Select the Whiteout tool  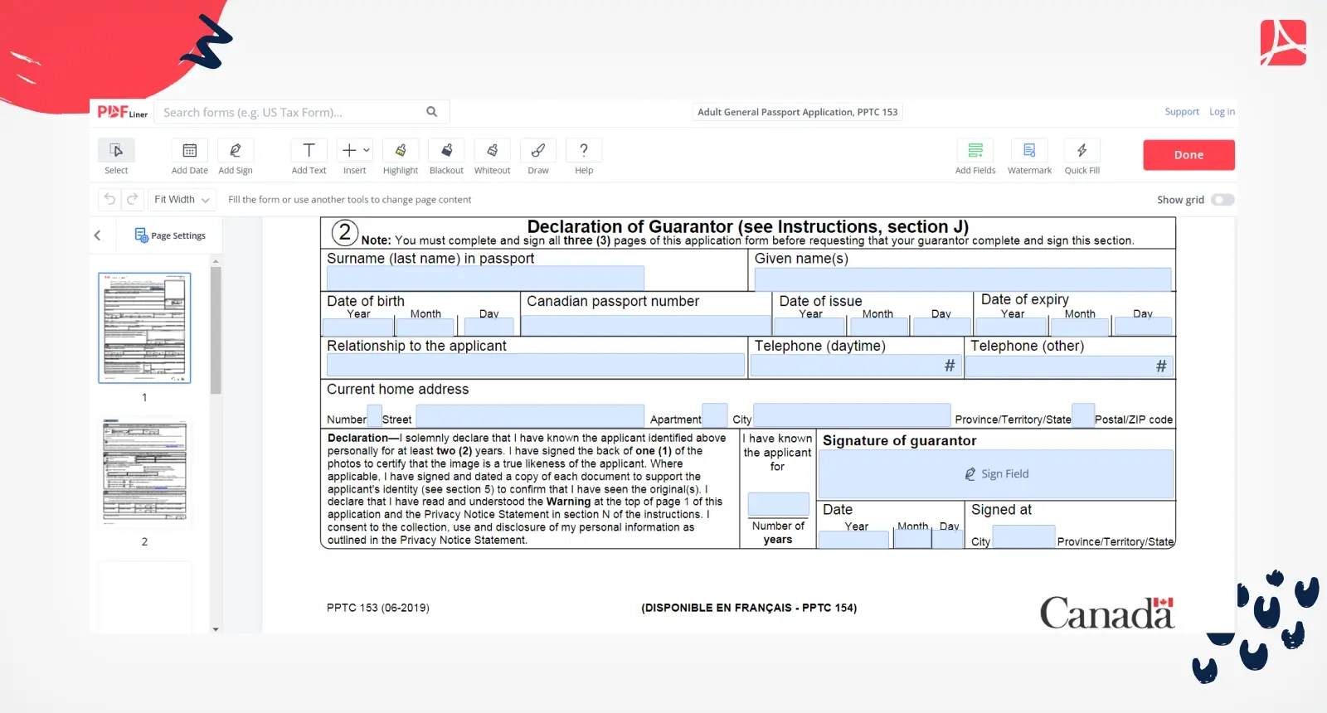click(492, 150)
